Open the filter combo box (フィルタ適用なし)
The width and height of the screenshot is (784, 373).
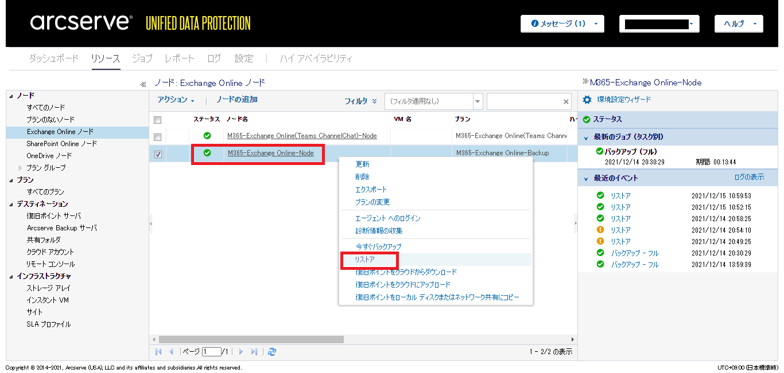434,101
